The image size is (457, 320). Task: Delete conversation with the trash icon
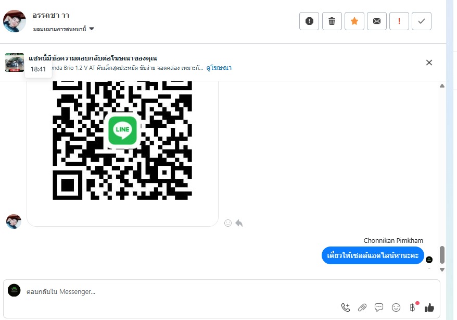[332, 21]
